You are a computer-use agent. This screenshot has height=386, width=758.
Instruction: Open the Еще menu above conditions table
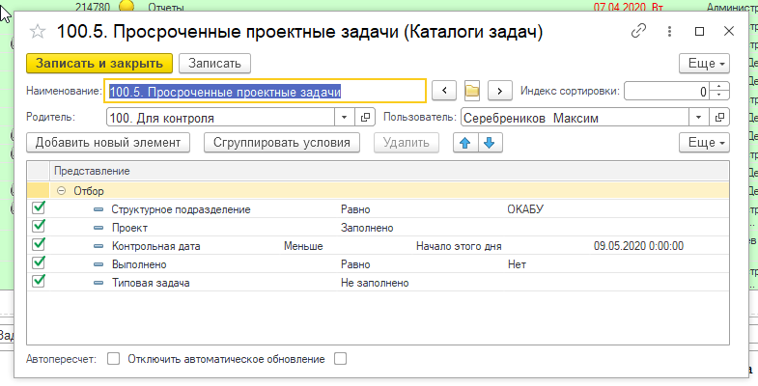pyautogui.click(x=705, y=143)
